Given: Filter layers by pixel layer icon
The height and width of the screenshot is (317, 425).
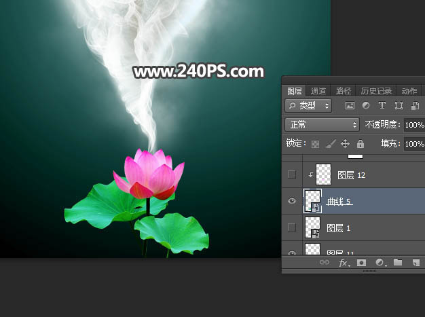Looking at the screenshot, I should click(x=350, y=106).
